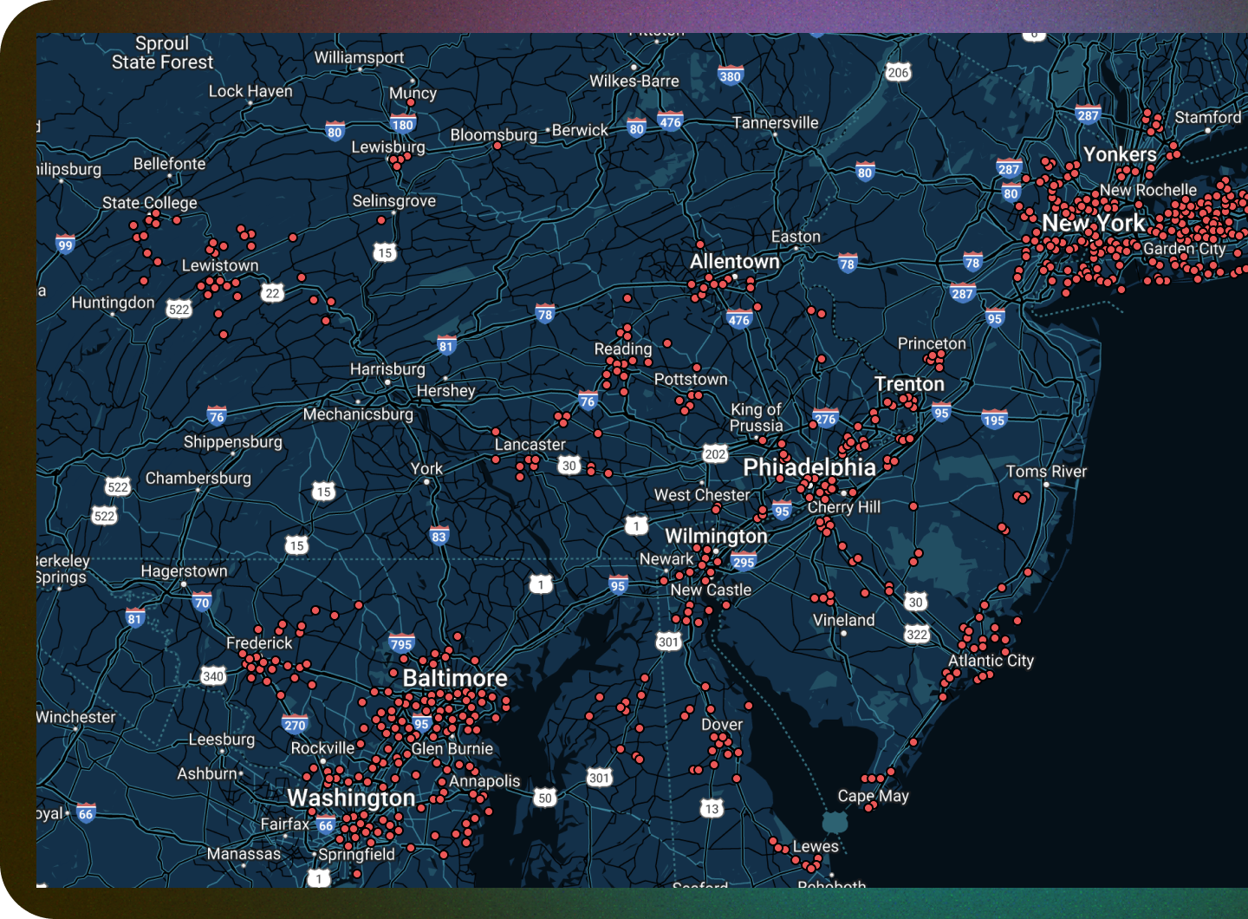Click the Lancaster label
Viewport: 1248px width, 919px height.
(530, 444)
